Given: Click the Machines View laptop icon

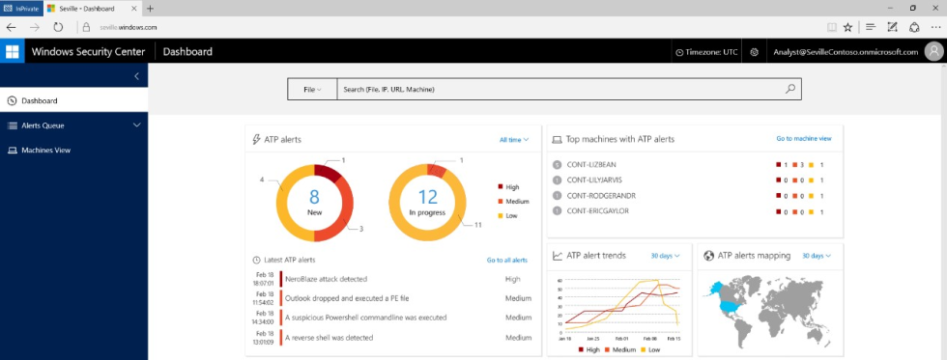Looking at the screenshot, I should click(12, 151).
